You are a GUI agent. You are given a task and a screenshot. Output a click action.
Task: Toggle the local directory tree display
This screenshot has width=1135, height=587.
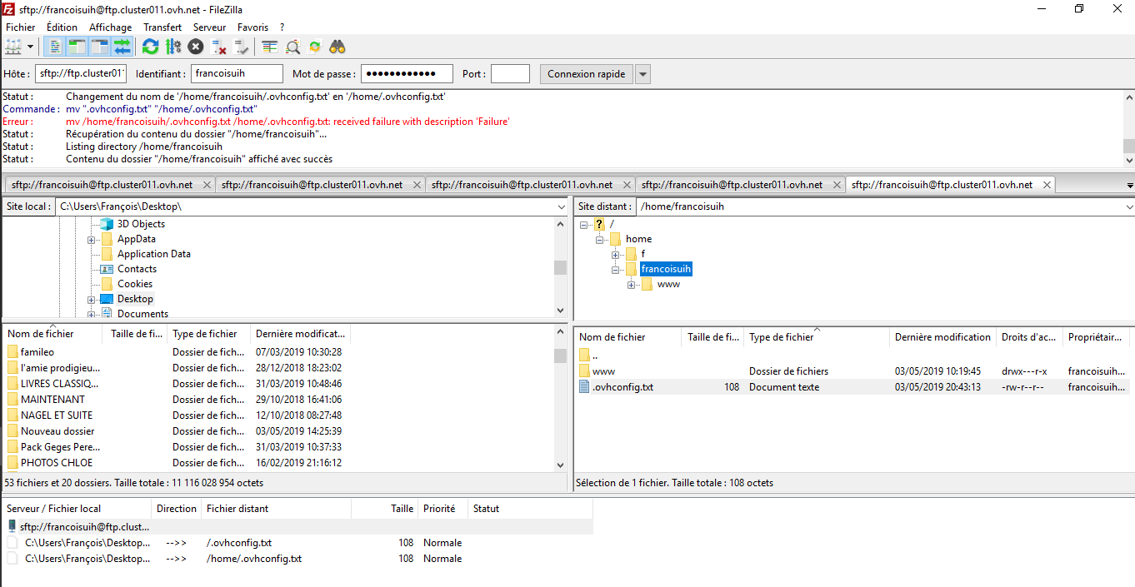pyautogui.click(x=77, y=47)
